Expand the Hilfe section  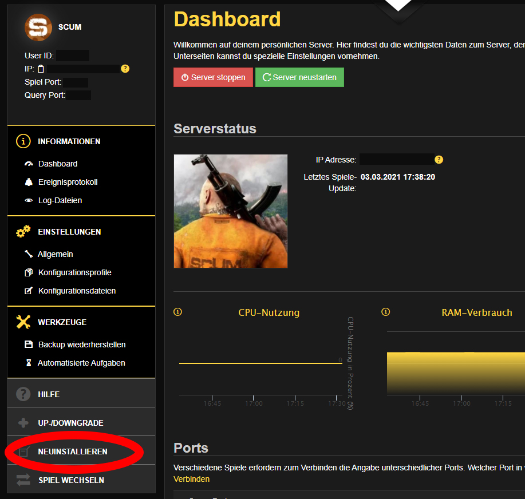click(x=49, y=394)
